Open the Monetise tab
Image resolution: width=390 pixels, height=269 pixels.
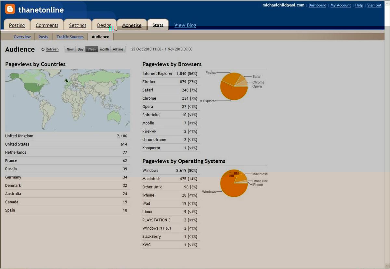[x=132, y=25]
